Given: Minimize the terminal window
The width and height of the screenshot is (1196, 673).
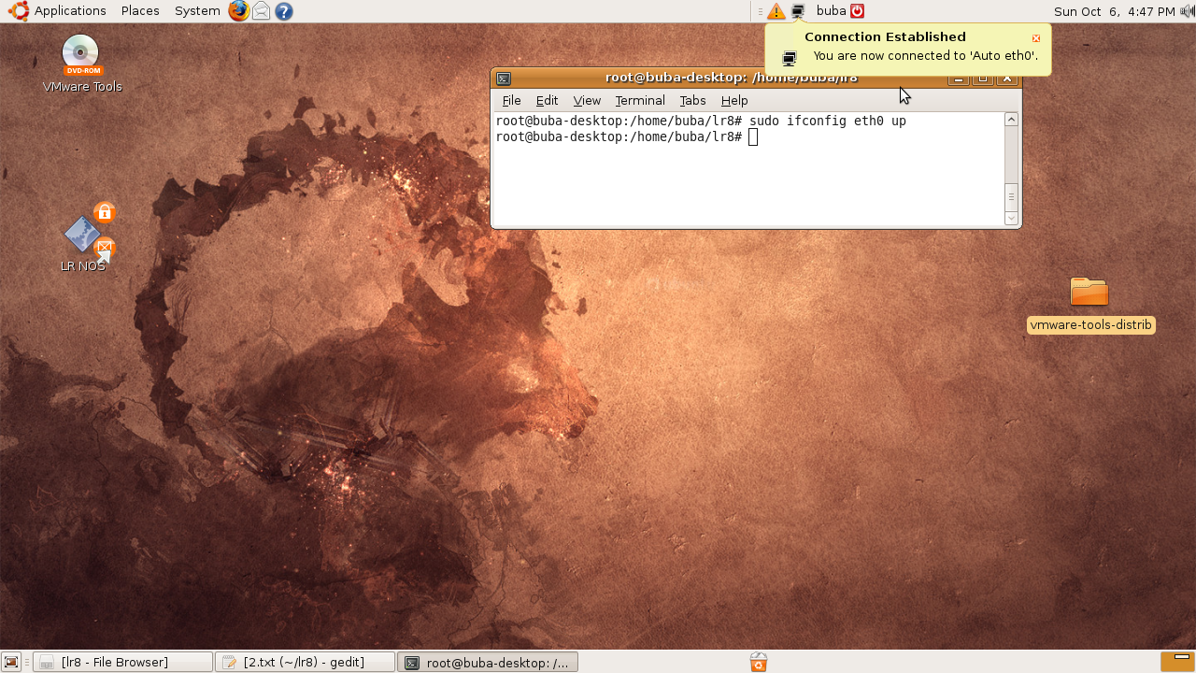Looking at the screenshot, I should coord(959,79).
